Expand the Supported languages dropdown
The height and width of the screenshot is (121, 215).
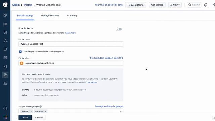click(x=121, y=111)
